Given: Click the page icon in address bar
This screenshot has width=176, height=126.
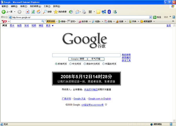Looking at the screenshot, I should [x=10, y=17].
